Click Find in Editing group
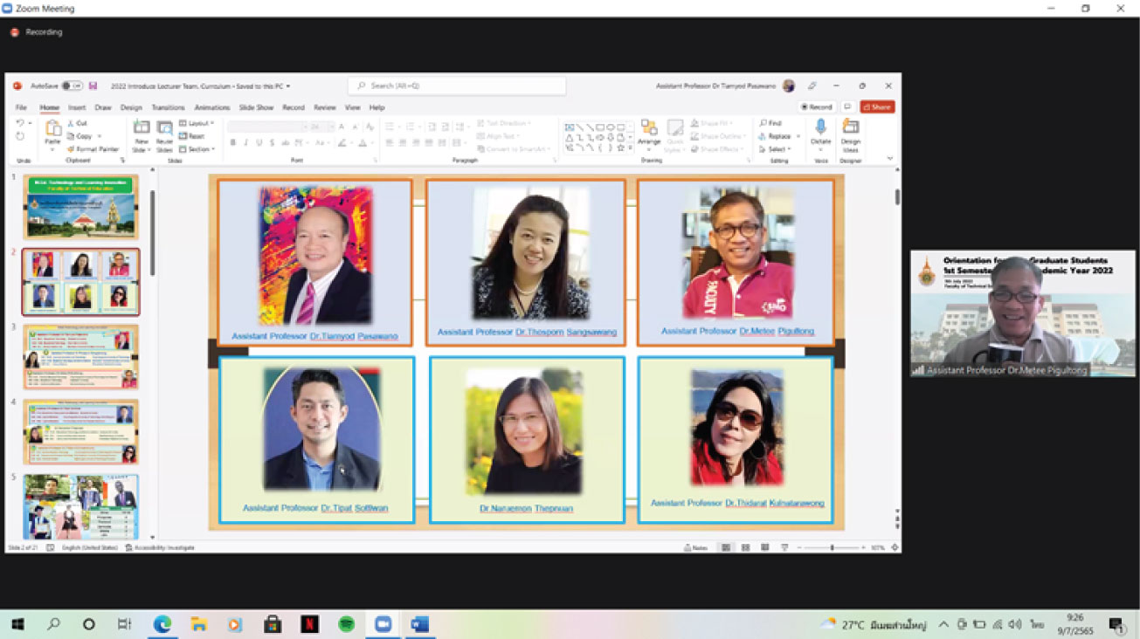This screenshot has width=1140, height=639. click(770, 123)
